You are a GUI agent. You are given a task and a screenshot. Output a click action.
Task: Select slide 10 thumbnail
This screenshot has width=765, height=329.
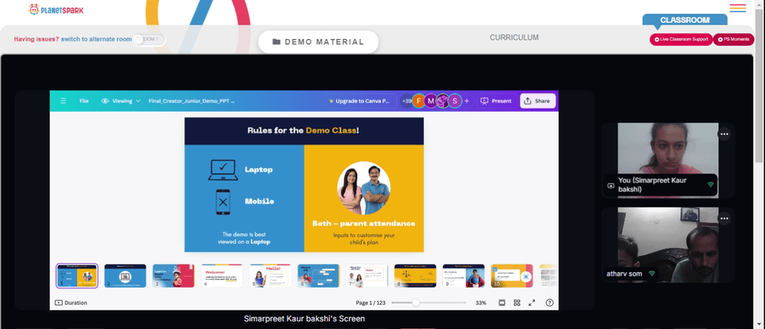pyautogui.click(x=512, y=275)
